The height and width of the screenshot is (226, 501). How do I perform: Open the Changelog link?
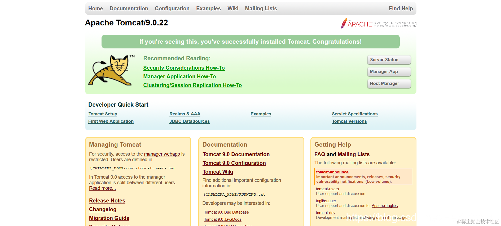[103, 209]
